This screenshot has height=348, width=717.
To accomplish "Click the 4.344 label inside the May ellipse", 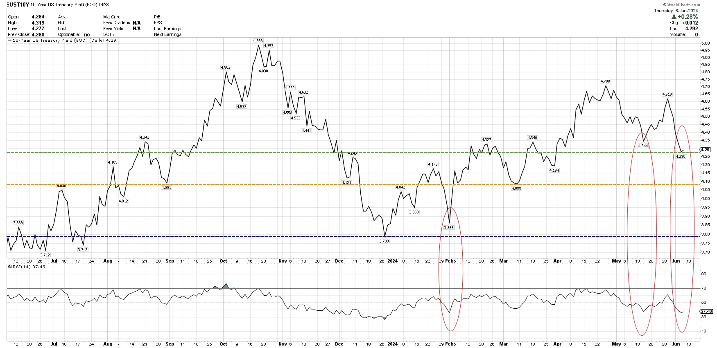I will [643, 146].
